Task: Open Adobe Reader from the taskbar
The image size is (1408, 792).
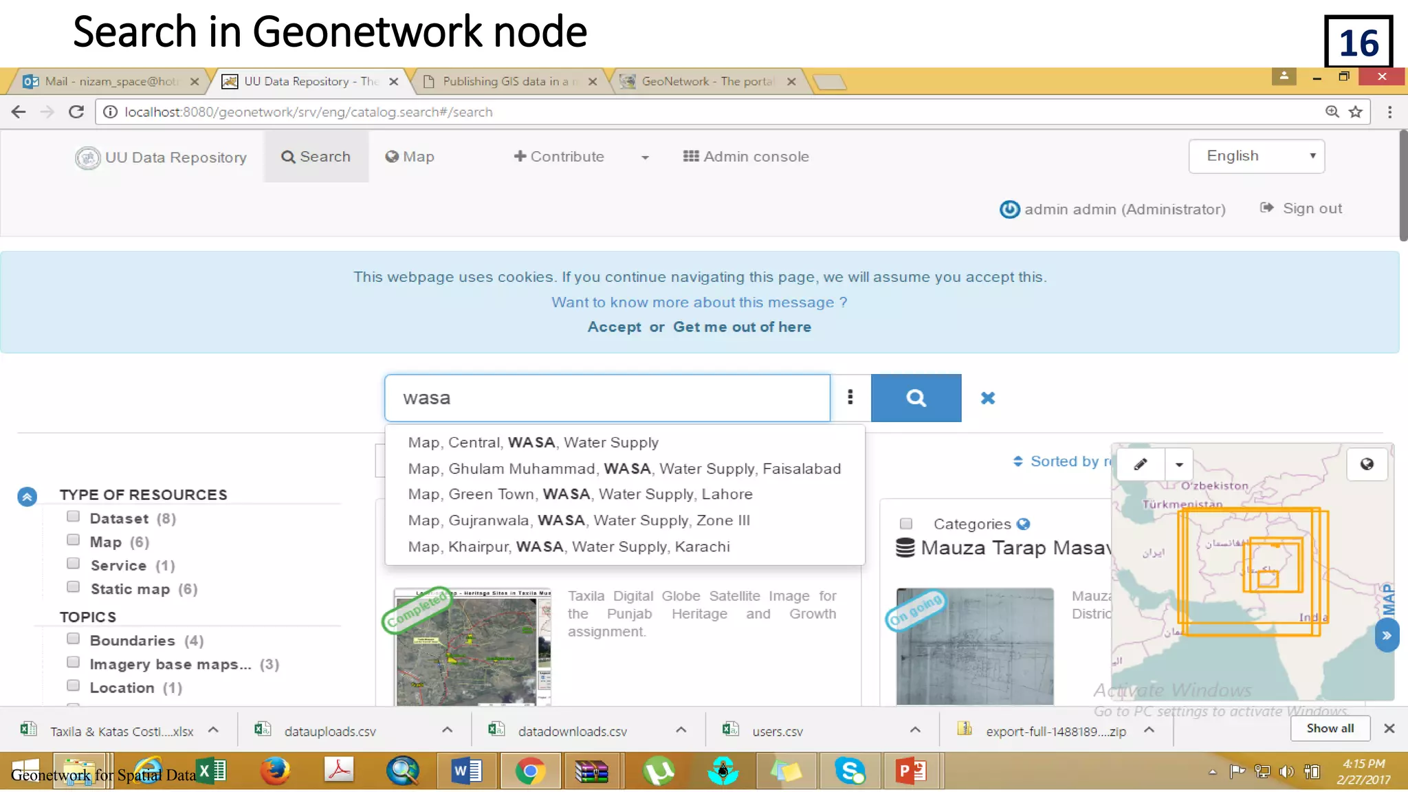Action: point(338,771)
